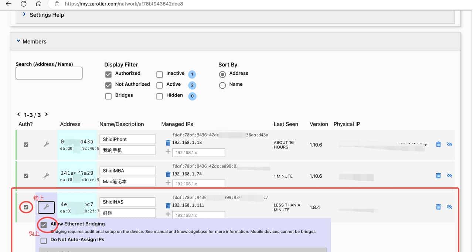The width and height of the screenshot is (473, 252).
Task: Collapse the Members section
Action: pos(18,41)
